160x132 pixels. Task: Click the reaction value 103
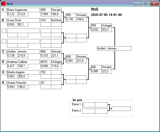click(x=46, y=20)
